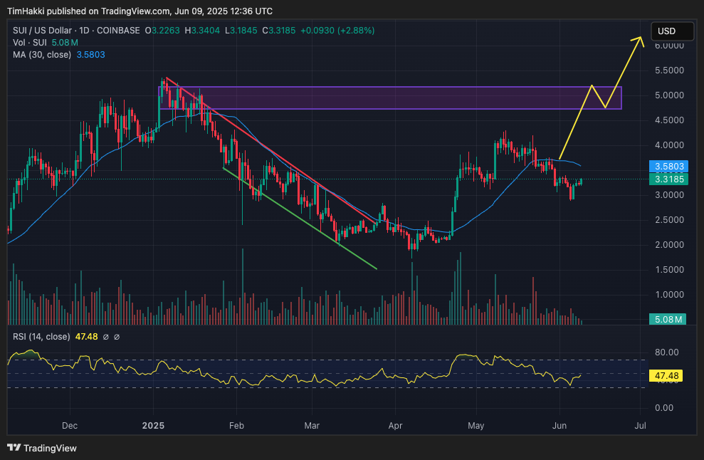Click the Feb label on time axis
This screenshot has width=704, height=460.
(x=236, y=425)
